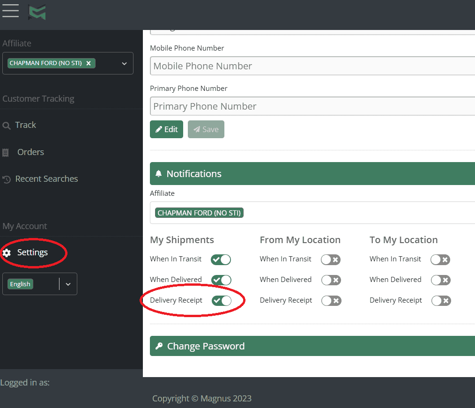Click the Track magnifier icon
The image size is (475, 408).
7,126
